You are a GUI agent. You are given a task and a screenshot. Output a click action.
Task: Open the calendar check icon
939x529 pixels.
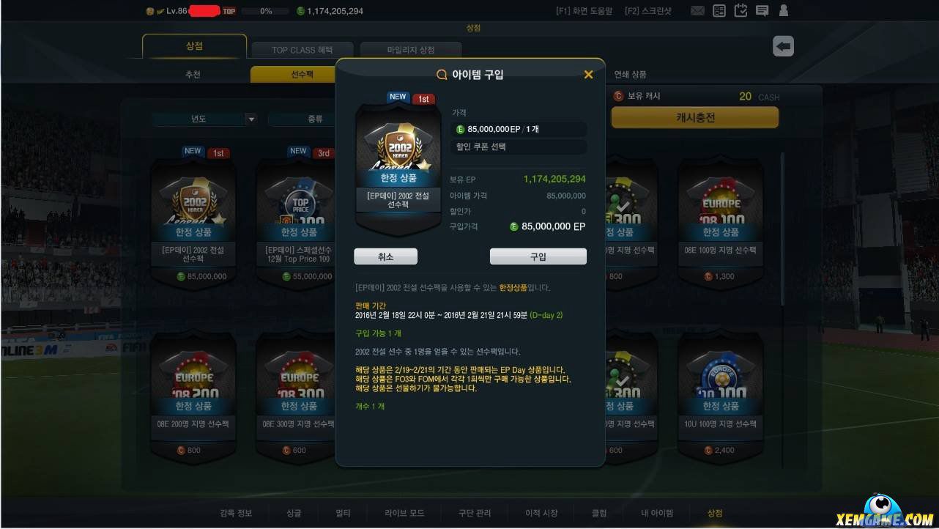pyautogui.click(x=741, y=11)
